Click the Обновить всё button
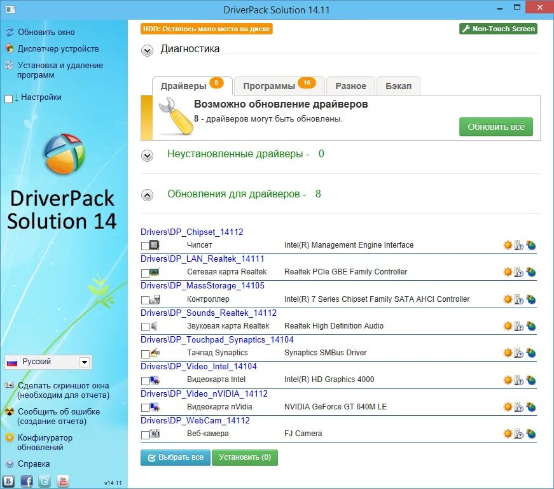This screenshot has height=489, width=554. click(495, 127)
